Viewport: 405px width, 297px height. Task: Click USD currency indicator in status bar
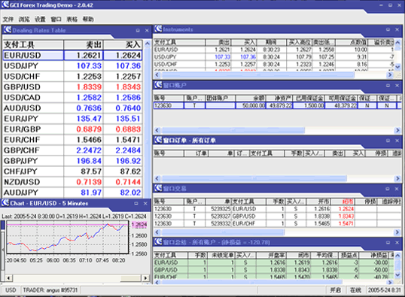click(11, 290)
